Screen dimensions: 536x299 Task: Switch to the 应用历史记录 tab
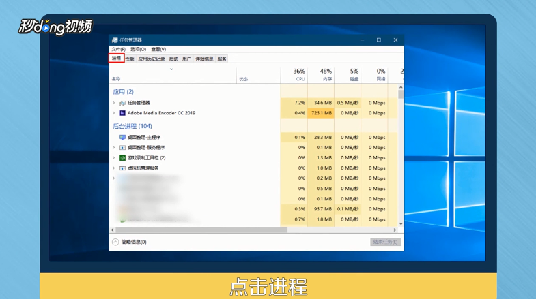[x=152, y=59]
